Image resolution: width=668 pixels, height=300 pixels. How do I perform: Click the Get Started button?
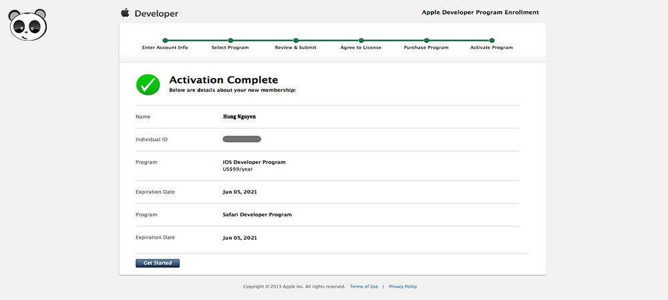(x=158, y=263)
